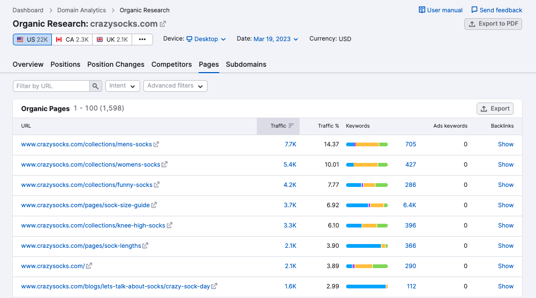
Task: Show backlinks for mens-socks row
Action: 506,144
